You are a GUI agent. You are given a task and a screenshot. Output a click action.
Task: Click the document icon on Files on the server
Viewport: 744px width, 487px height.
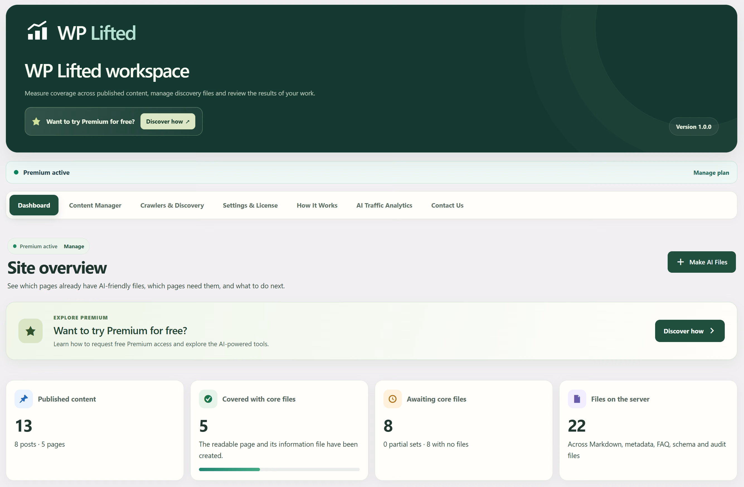577,399
